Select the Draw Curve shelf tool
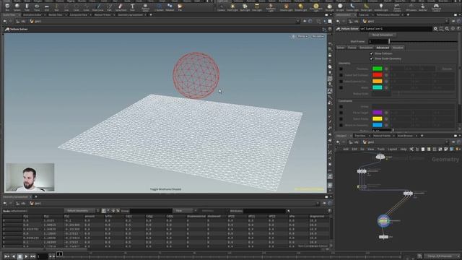Viewport: 462px width, 260px height. tap(98, 7)
